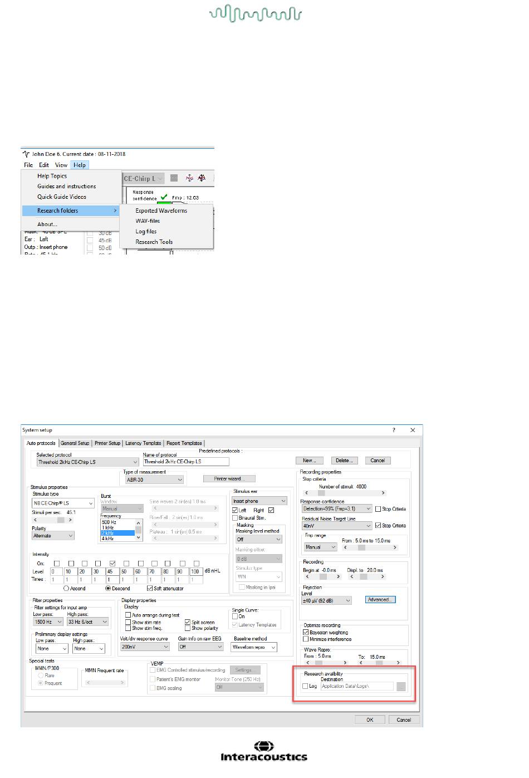
Task: Open the Selected protocol dropdown
Action: click(135, 462)
